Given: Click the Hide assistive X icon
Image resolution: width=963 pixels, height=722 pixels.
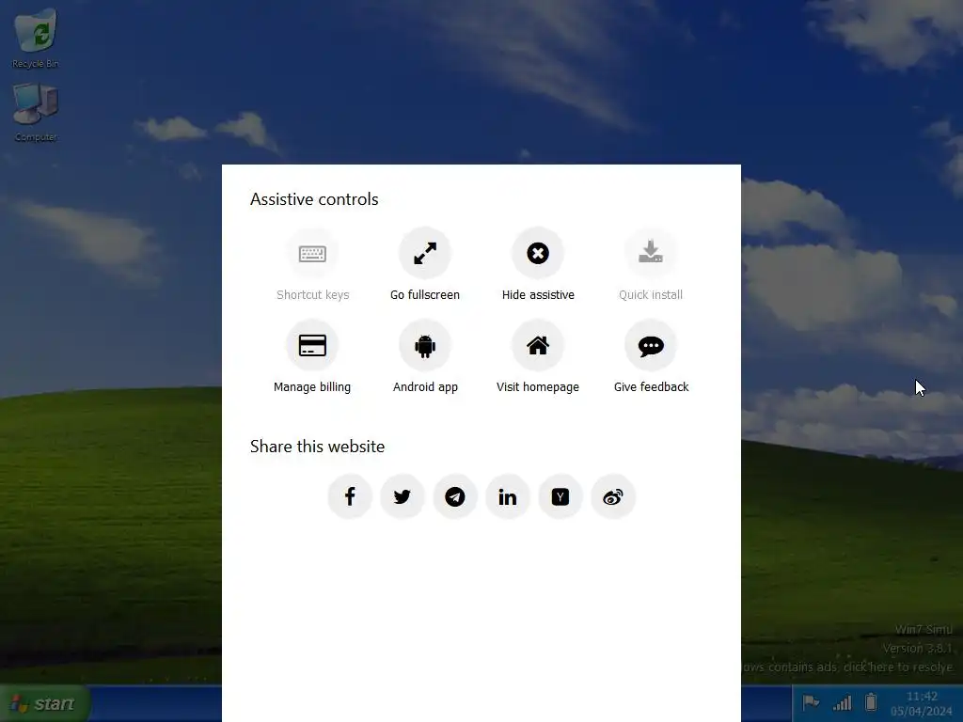Looking at the screenshot, I should [x=538, y=253].
